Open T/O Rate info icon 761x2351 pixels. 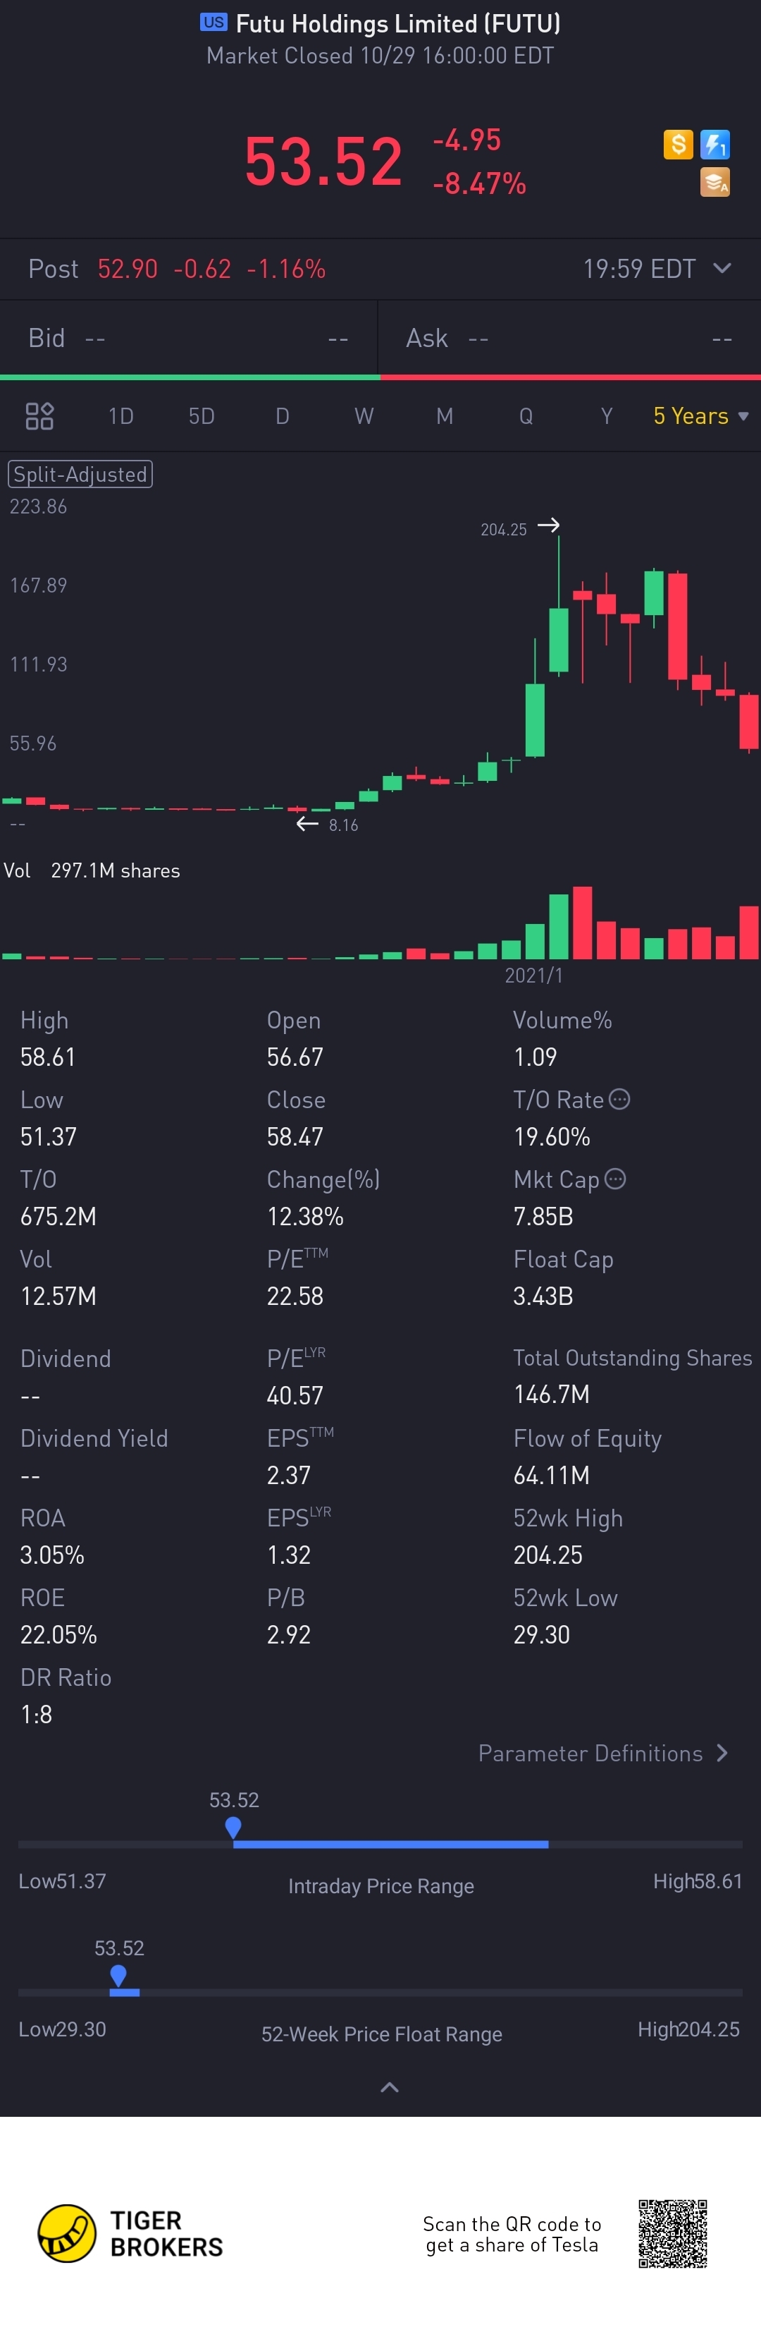click(x=620, y=1099)
